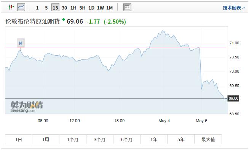The height and width of the screenshot is (150, 249).
Task: Open the chart data table icon
Action: [128, 7]
